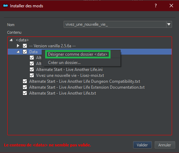Toggle the Lisez-moi.txt file checkbox
179x153 pixels.
32,75
